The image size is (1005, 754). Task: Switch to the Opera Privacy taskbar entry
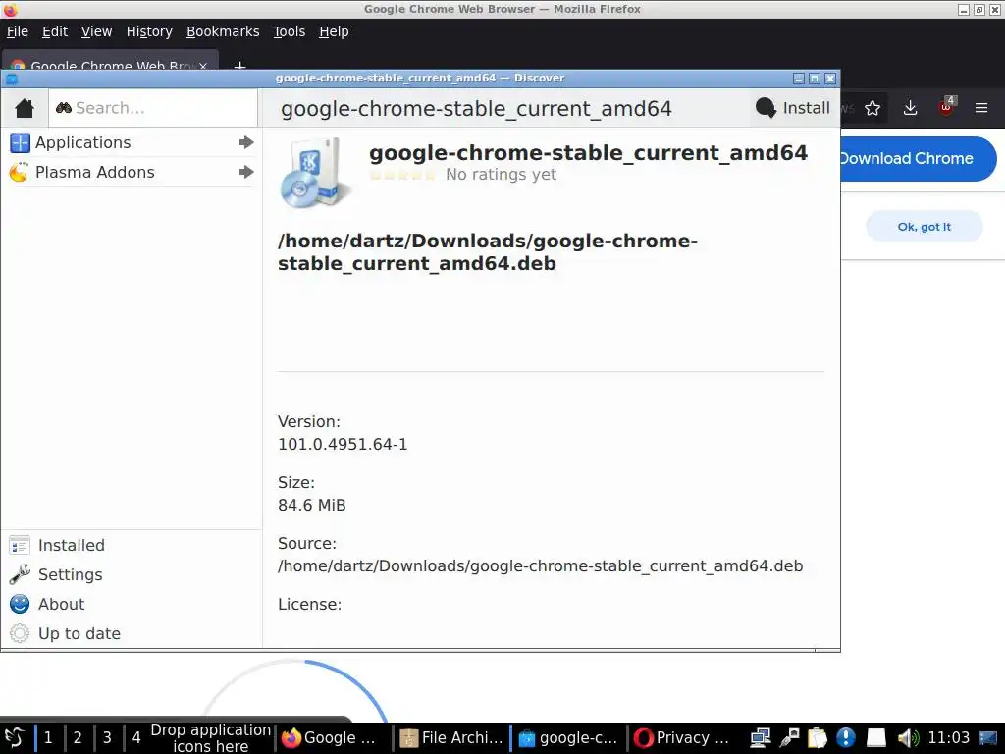tap(682, 737)
